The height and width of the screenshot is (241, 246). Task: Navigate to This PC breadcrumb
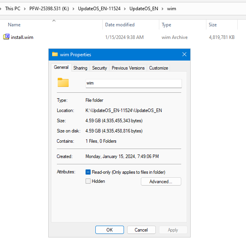pyautogui.click(x=13, y=9)
